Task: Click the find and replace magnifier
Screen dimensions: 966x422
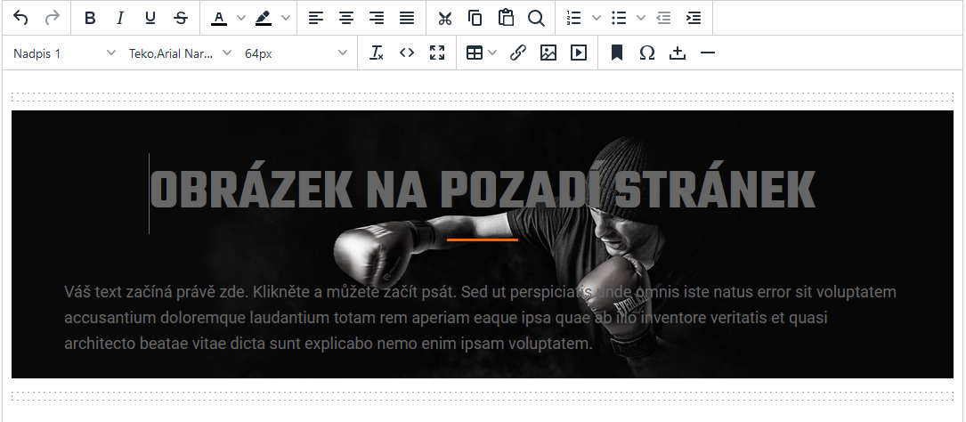Action: [536, 18]
